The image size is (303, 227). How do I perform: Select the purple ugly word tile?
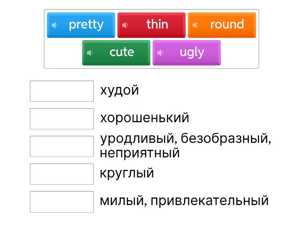point(192,52)
